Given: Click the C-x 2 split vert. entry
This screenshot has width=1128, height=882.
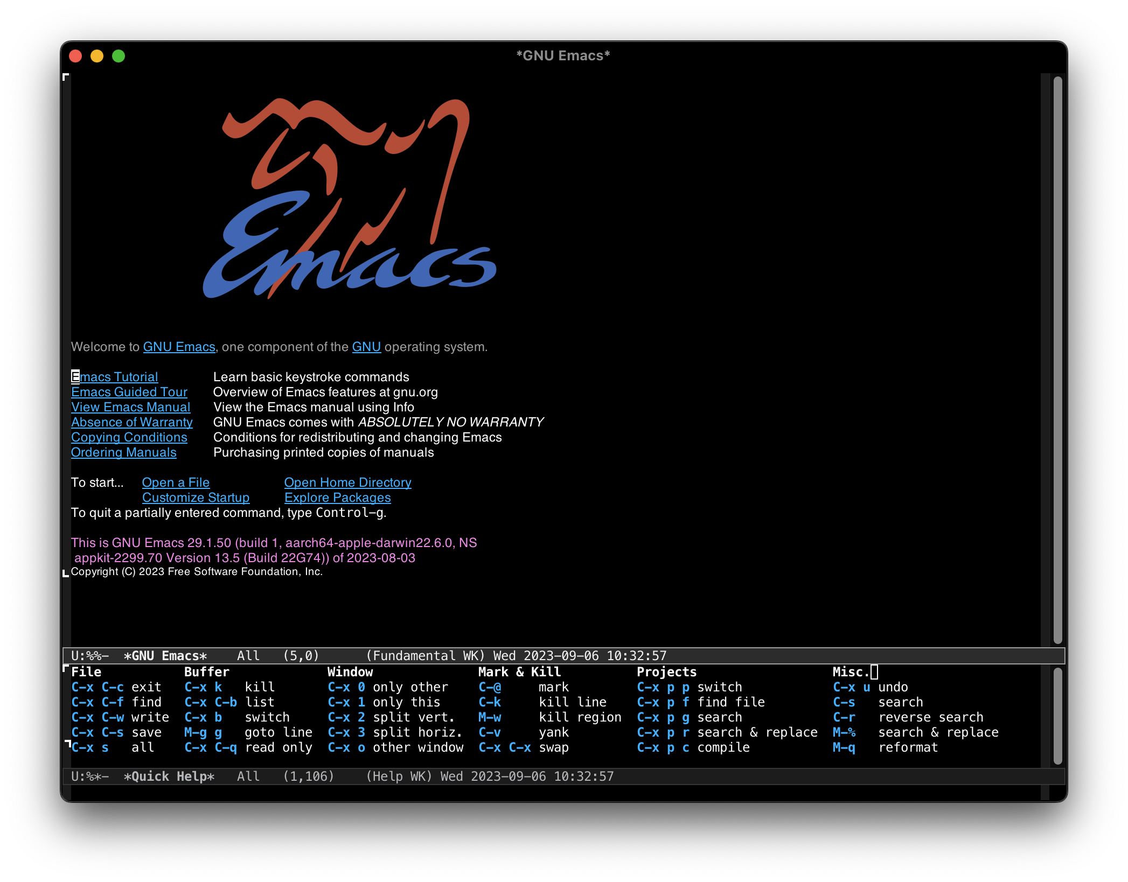Looking at the screenshot, I should pos(392,717).
